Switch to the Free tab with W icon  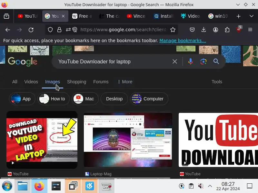tap(82, 16)
